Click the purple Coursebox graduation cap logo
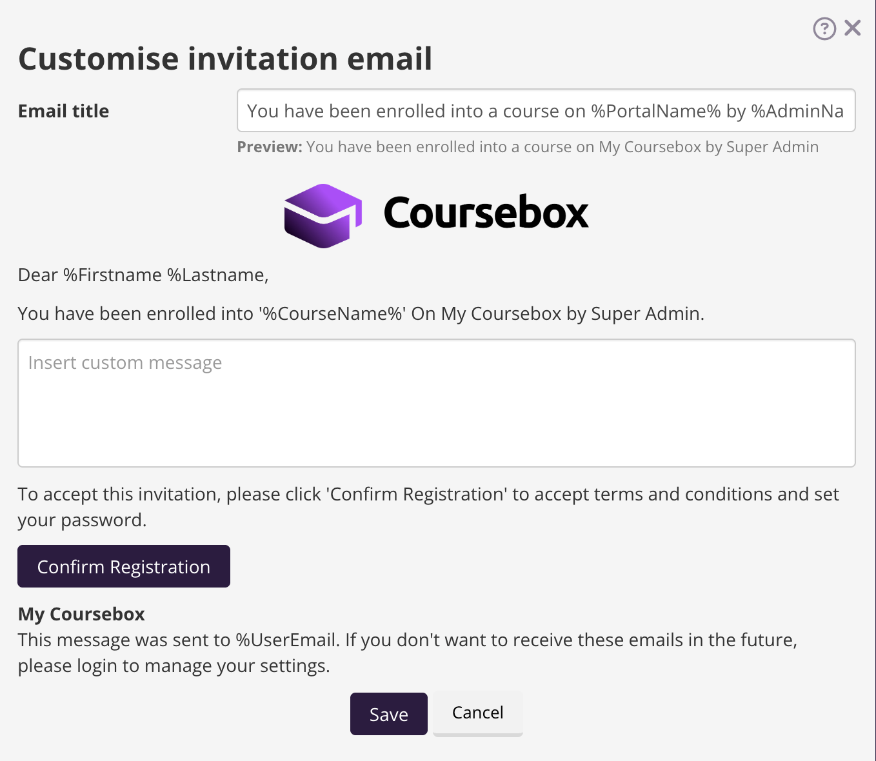 [323, 215]
